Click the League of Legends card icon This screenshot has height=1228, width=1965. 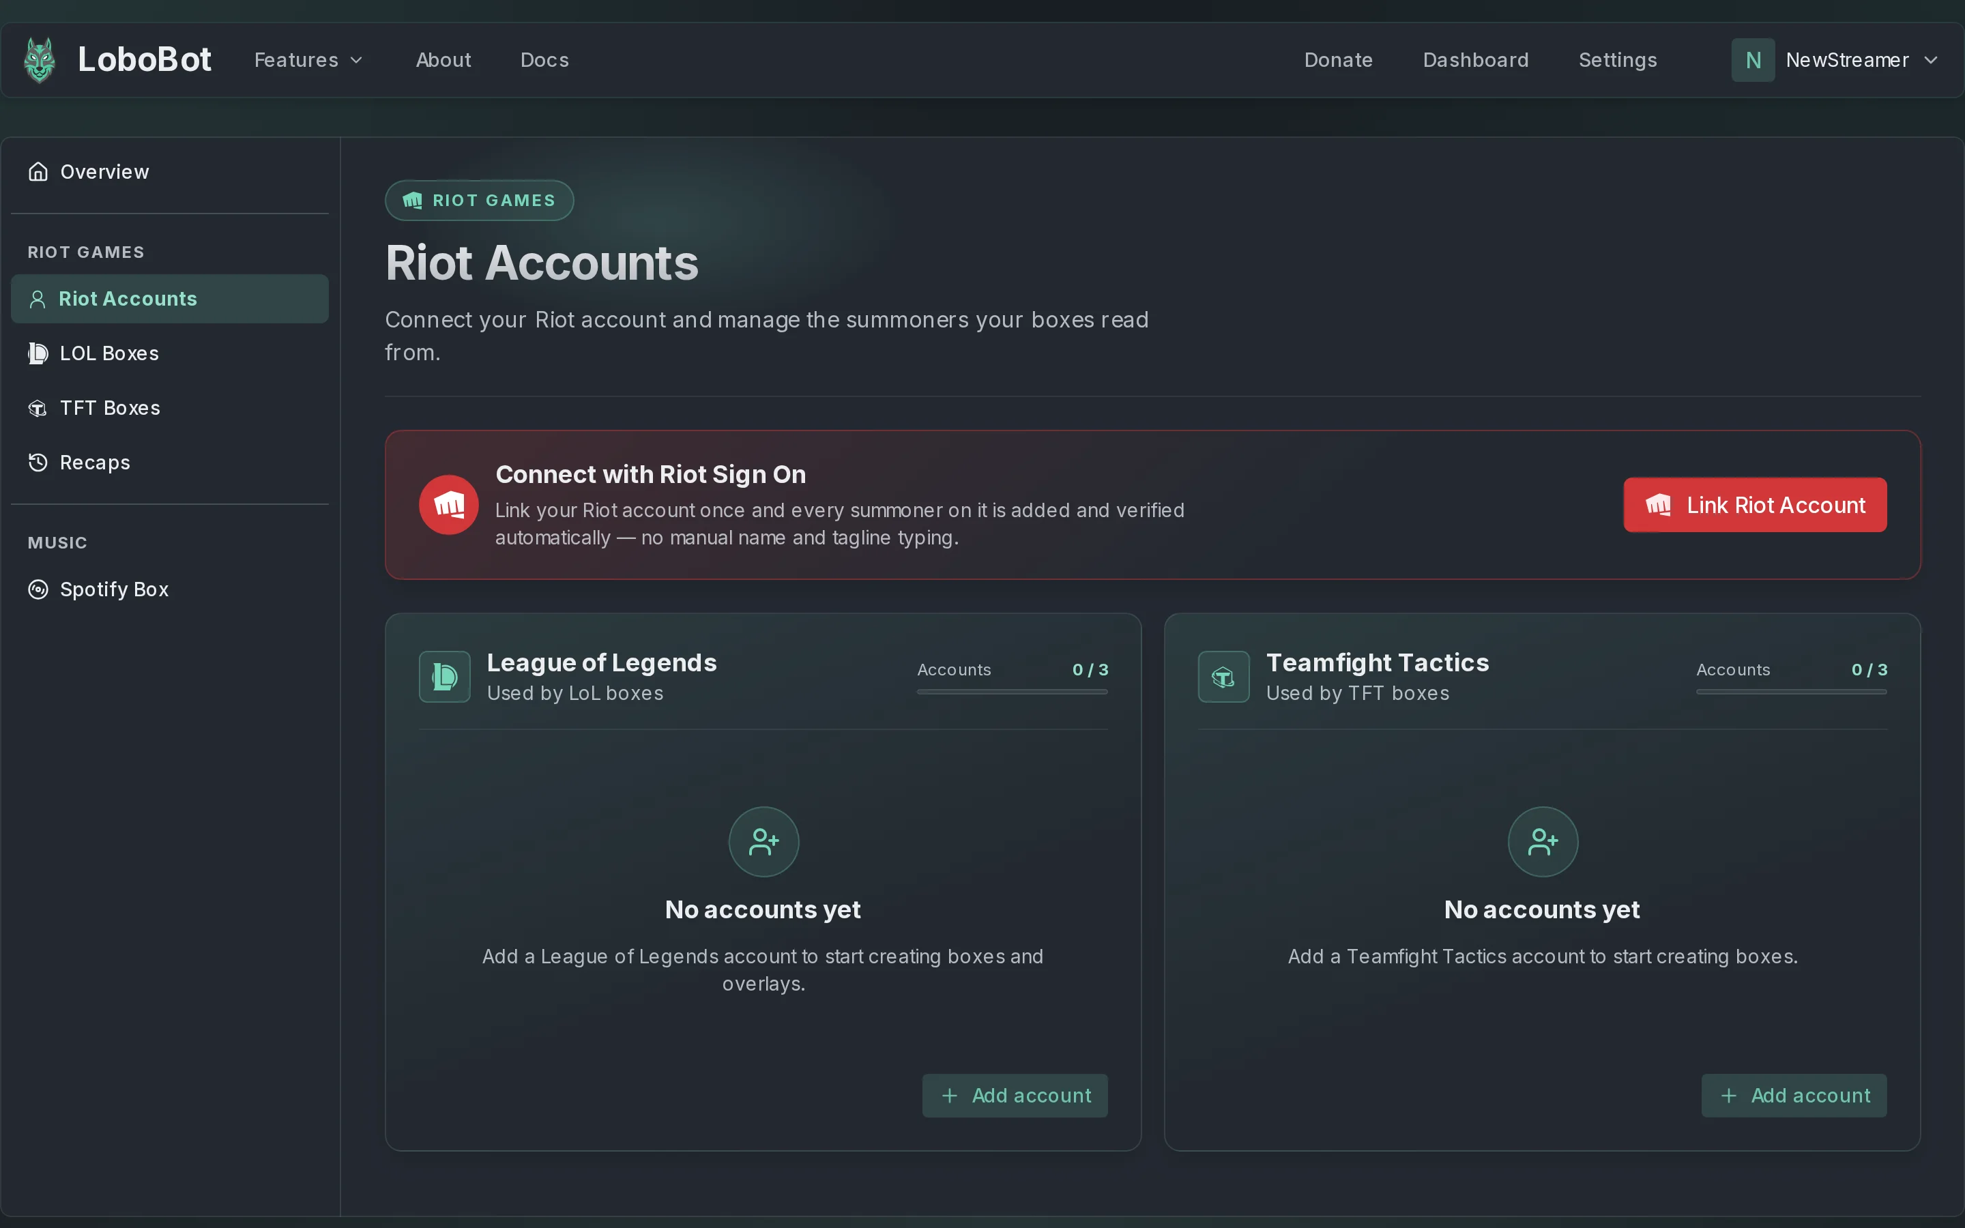pyautogui.click(x=444, y=677)
